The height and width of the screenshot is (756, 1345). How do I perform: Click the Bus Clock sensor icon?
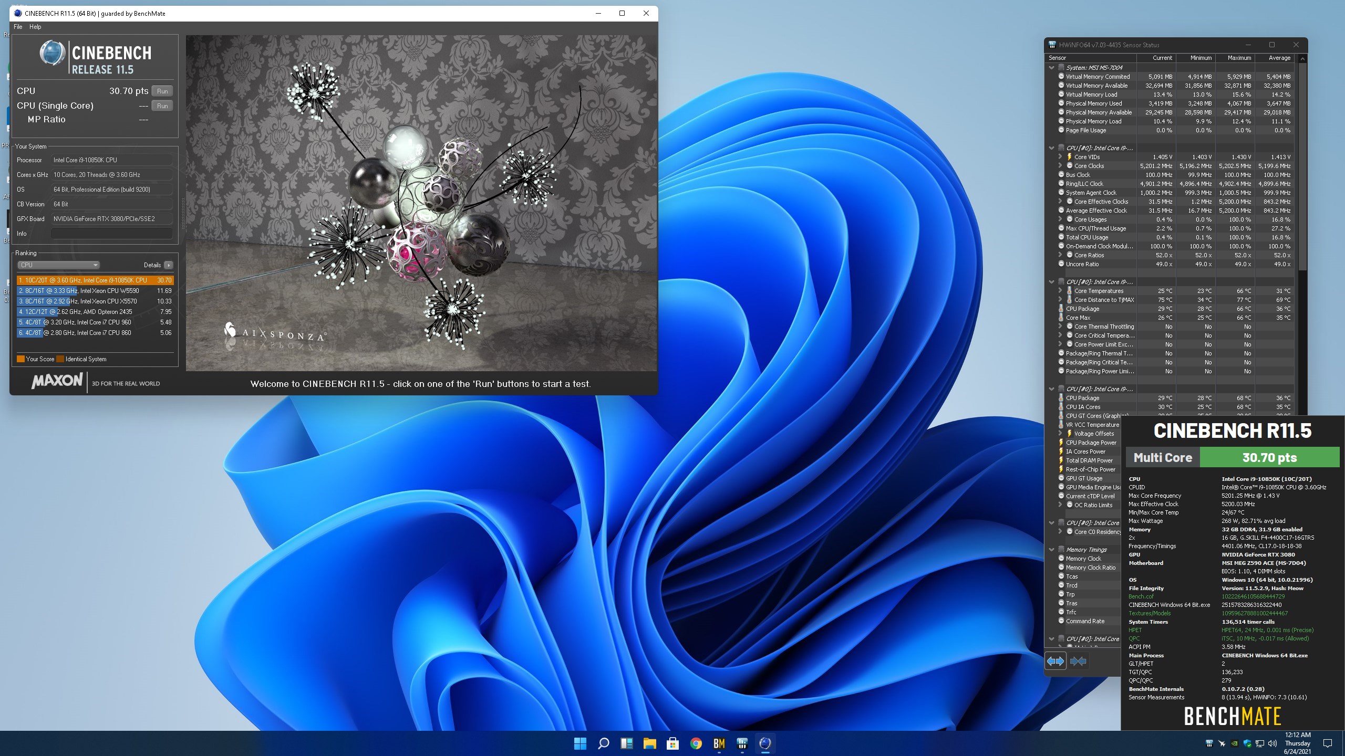[x=1061, y=175]
